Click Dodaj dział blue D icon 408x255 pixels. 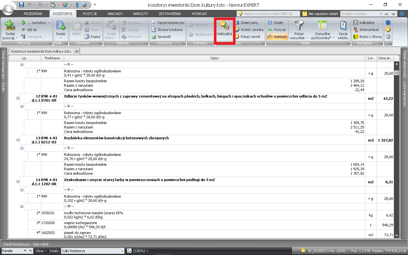tap(61, 25)
